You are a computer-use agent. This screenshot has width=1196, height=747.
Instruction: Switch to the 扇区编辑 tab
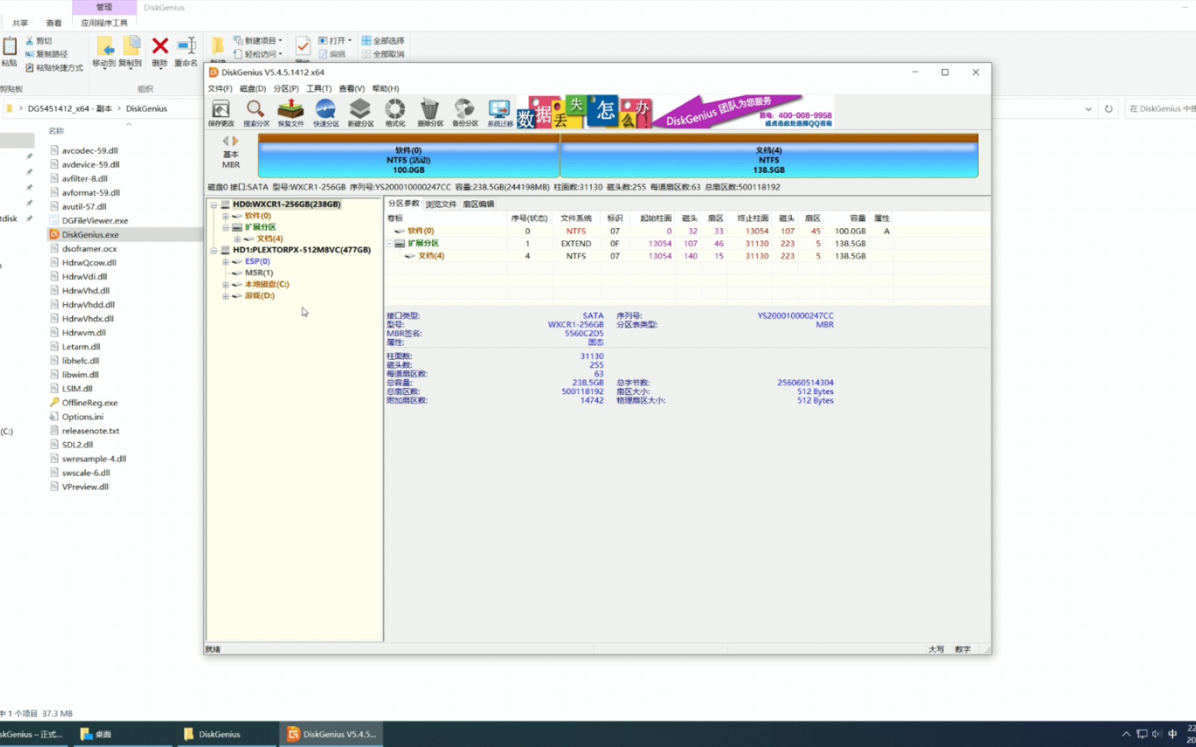(x=478, y=204)
